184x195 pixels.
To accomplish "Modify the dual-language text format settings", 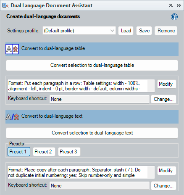I will coord(167,171).
